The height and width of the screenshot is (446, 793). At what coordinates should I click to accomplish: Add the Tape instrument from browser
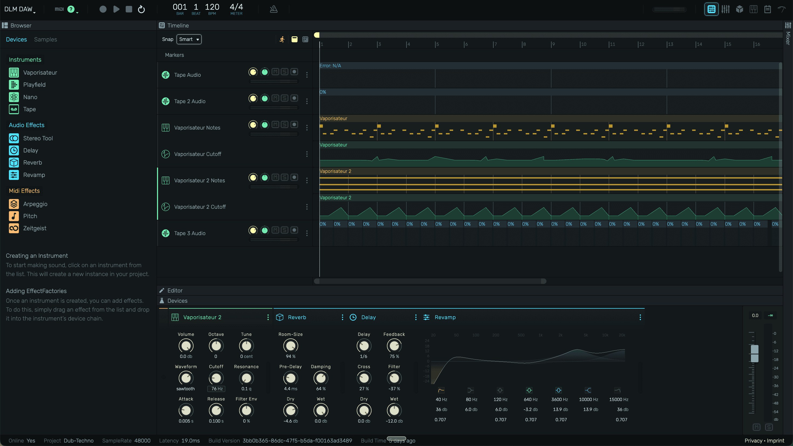[22, 109]
